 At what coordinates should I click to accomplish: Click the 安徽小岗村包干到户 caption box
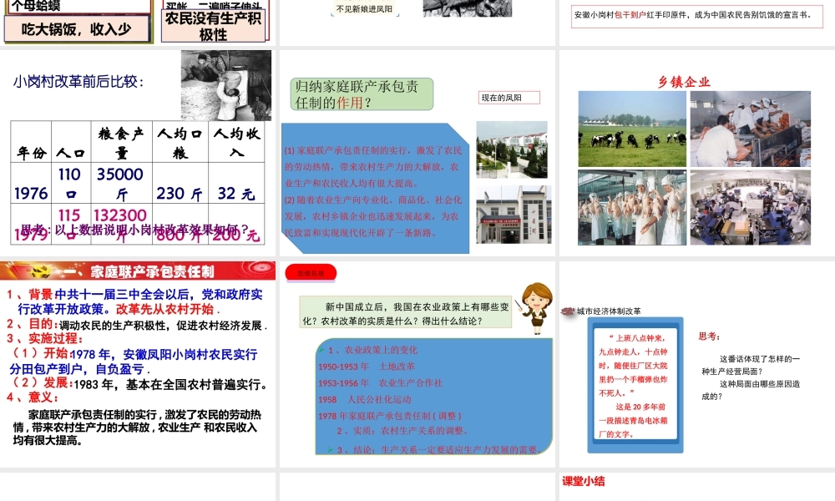point(696,15)
